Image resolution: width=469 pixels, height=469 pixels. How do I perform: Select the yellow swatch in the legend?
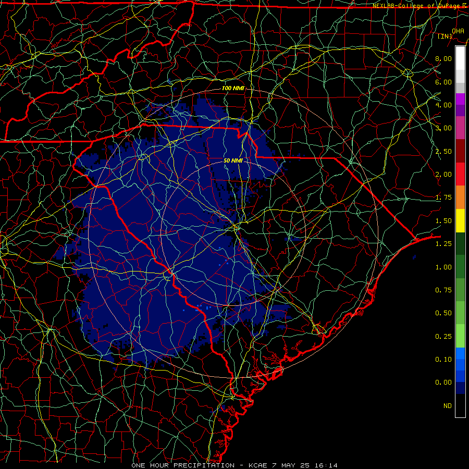[460, 221]
